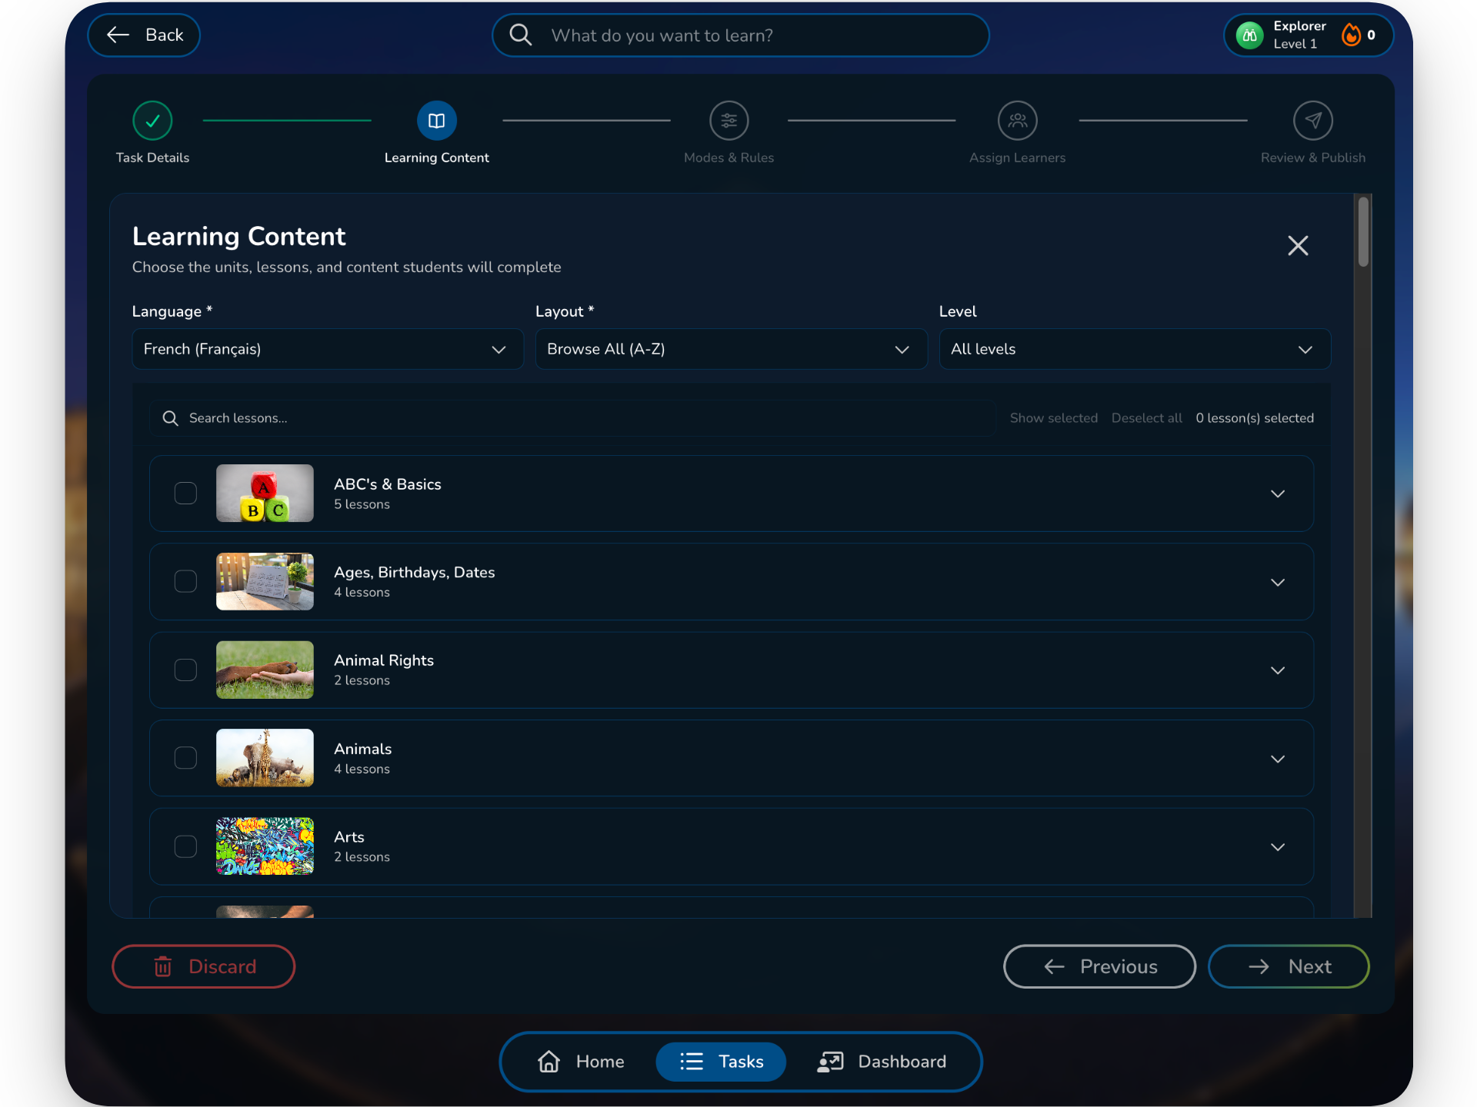This screenshot has height=1107, width=1477.
Task: Open the Assign Learners people step icon
Action: pos(1017,121)
